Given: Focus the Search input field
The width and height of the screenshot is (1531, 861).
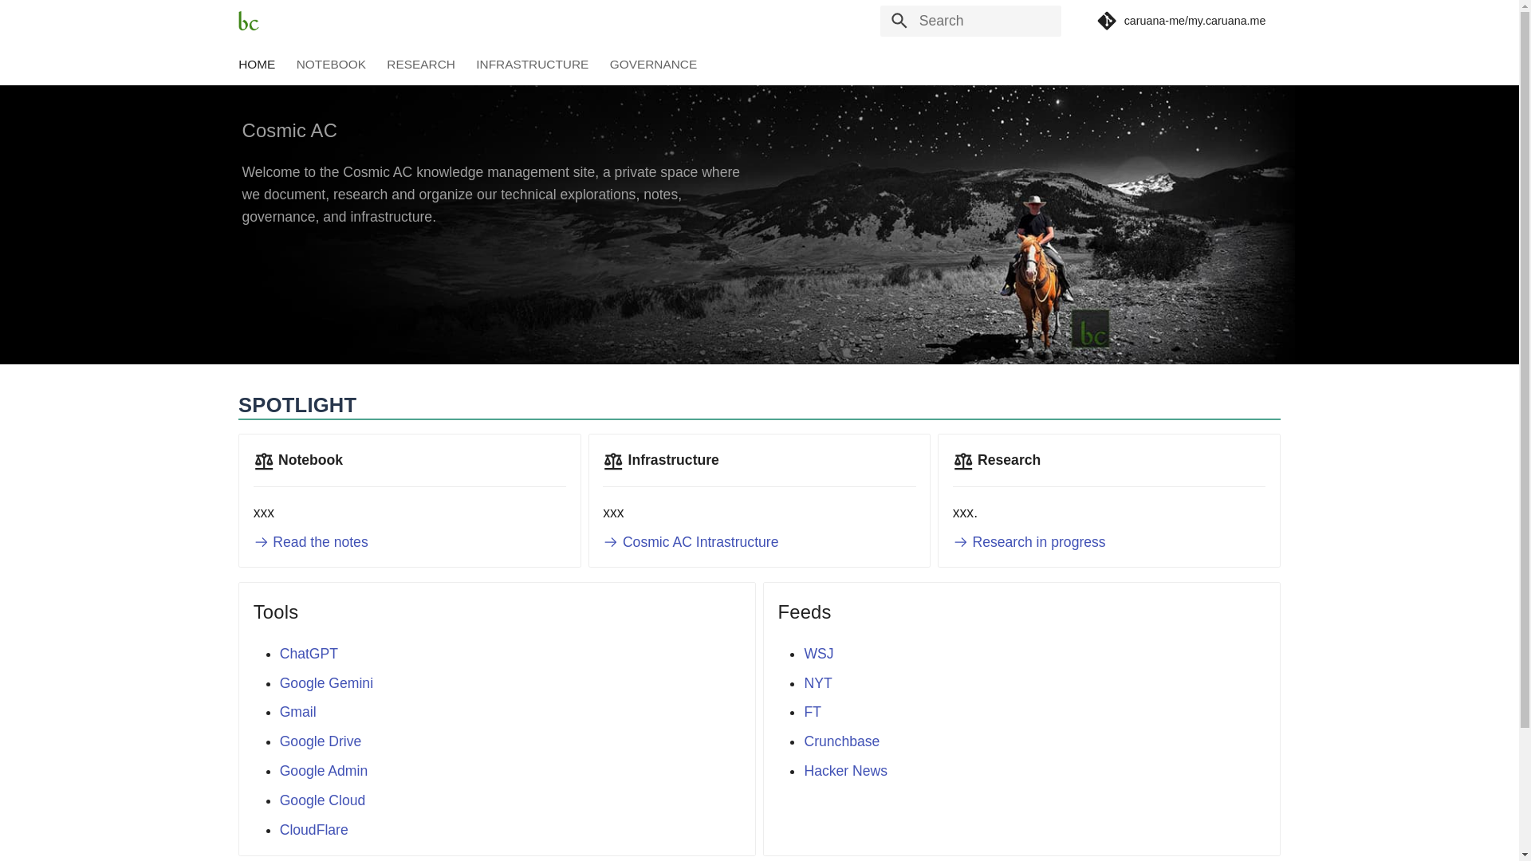Looking at the screenshot, I should pos(985,21).
